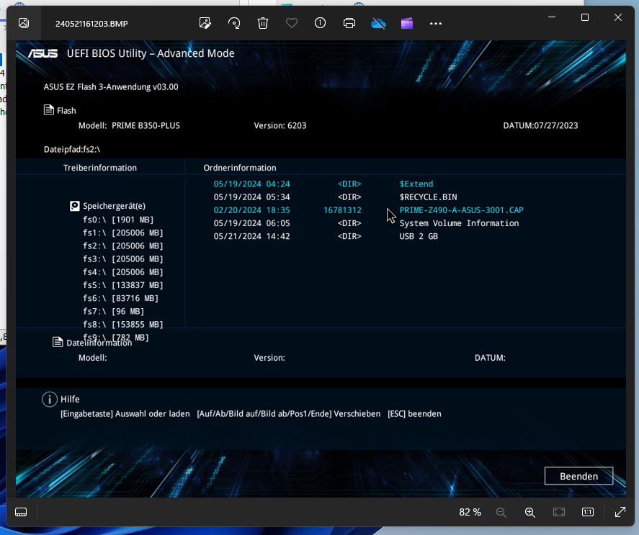Delete the image with the trash icon

point(263,23)
